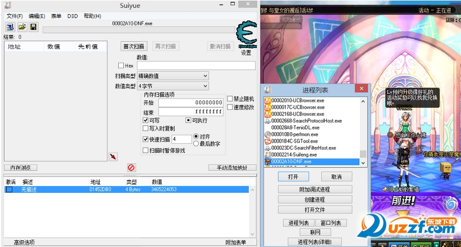
Task: Click the scan progress bar
Action: click(139, 30)
